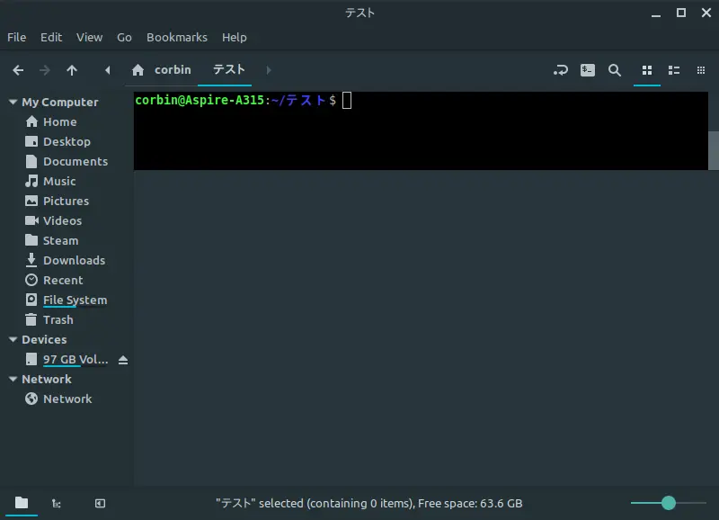Show places in the sidebar
Viewport: 719px width, 520px height.
click(x=22, y=504)
